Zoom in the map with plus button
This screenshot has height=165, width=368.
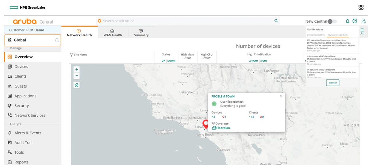click(77, 69)
